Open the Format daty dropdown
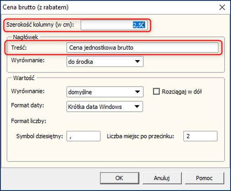Image resolution: width=231 pixels, height=191 pixels. tap(105, 107)
